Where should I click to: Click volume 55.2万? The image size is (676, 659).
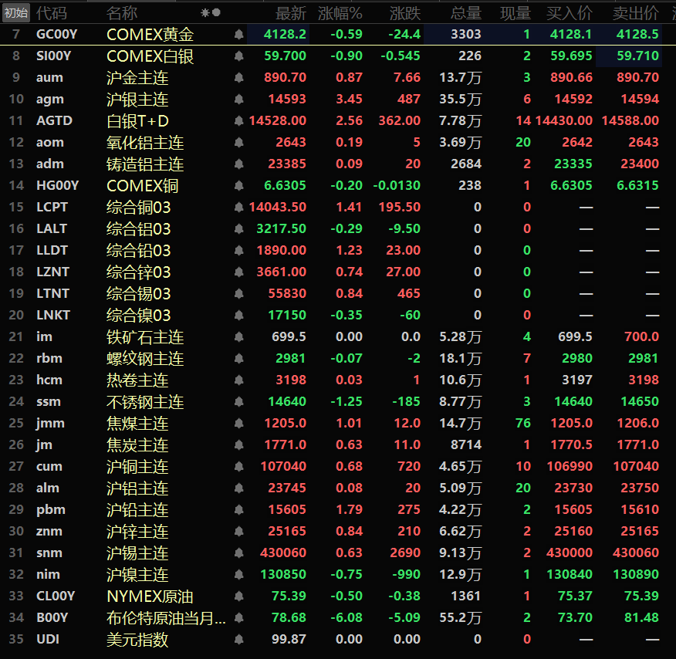click(x=460, y=617)
